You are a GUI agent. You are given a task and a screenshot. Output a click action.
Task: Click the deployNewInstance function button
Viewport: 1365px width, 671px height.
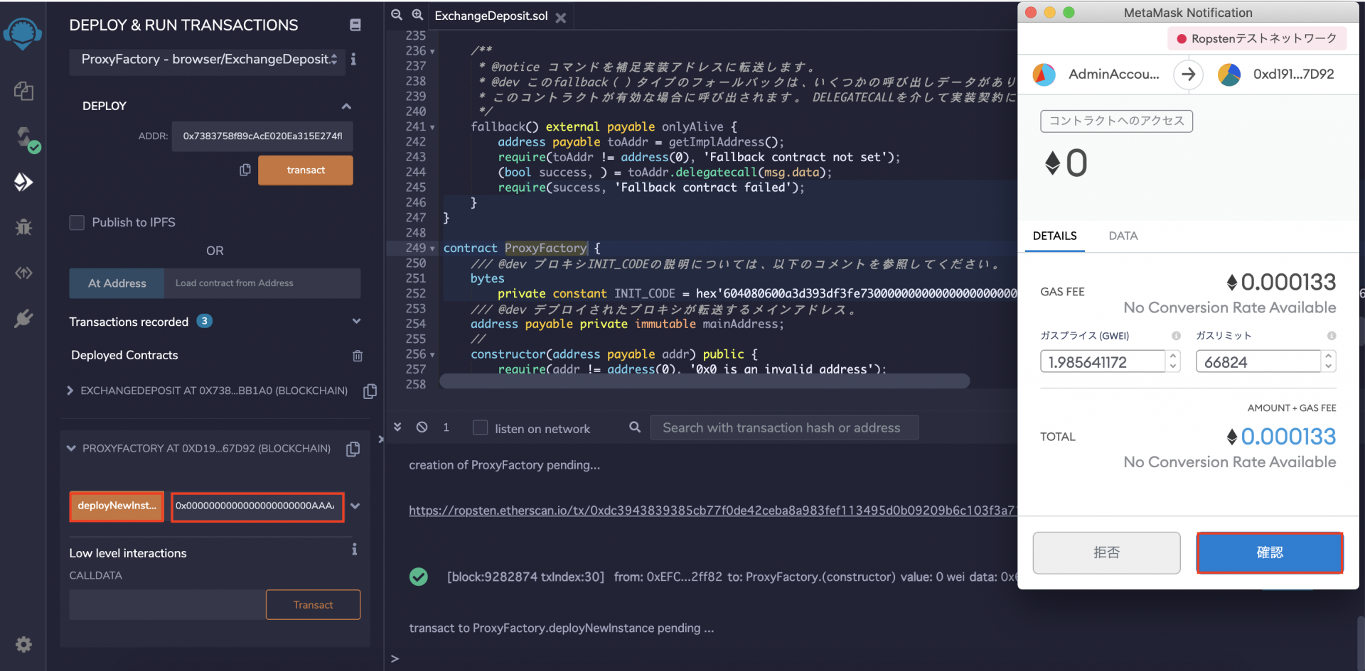click(117, 506)
